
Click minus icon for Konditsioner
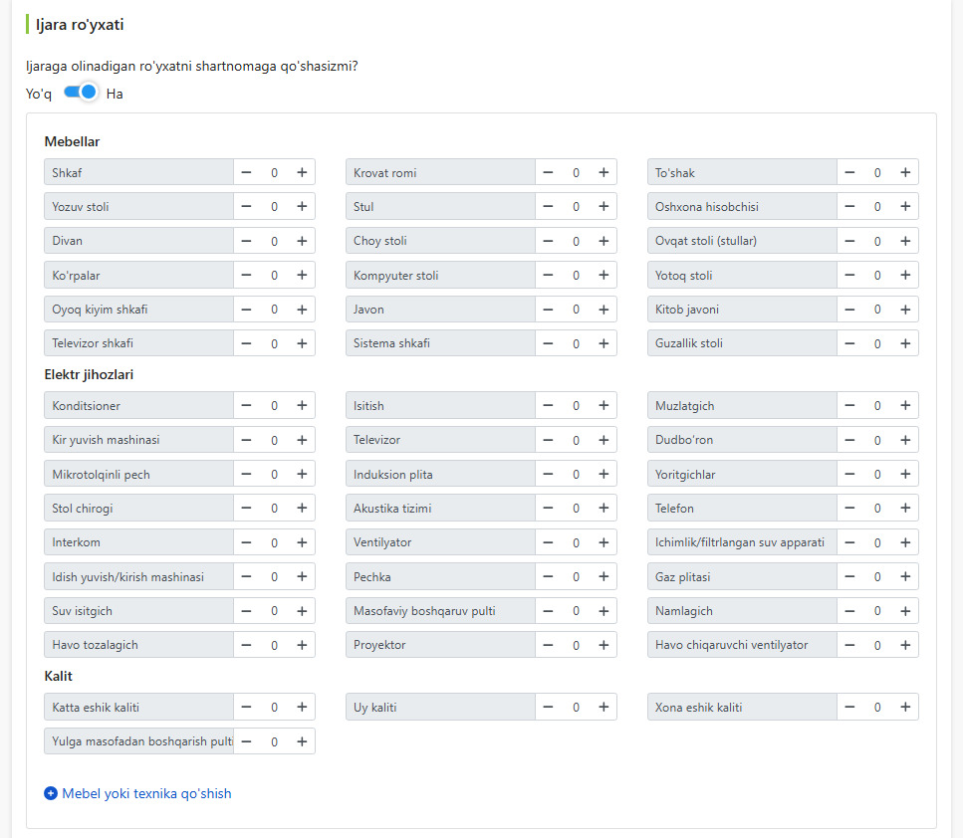[246, 406]
